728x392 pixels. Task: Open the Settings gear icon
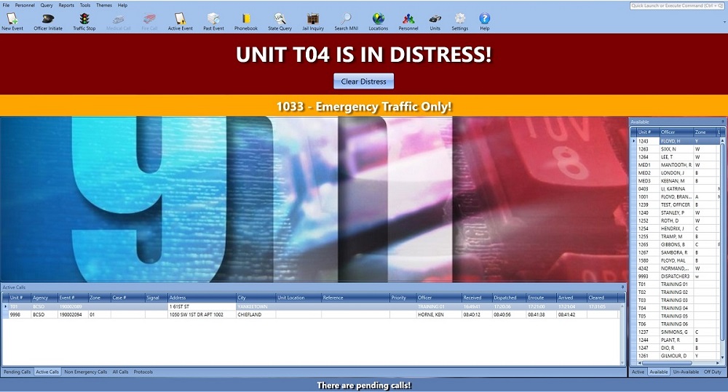[459, 21]
